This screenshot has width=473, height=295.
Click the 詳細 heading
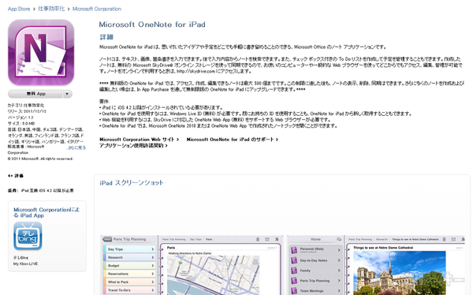(106, 37)
